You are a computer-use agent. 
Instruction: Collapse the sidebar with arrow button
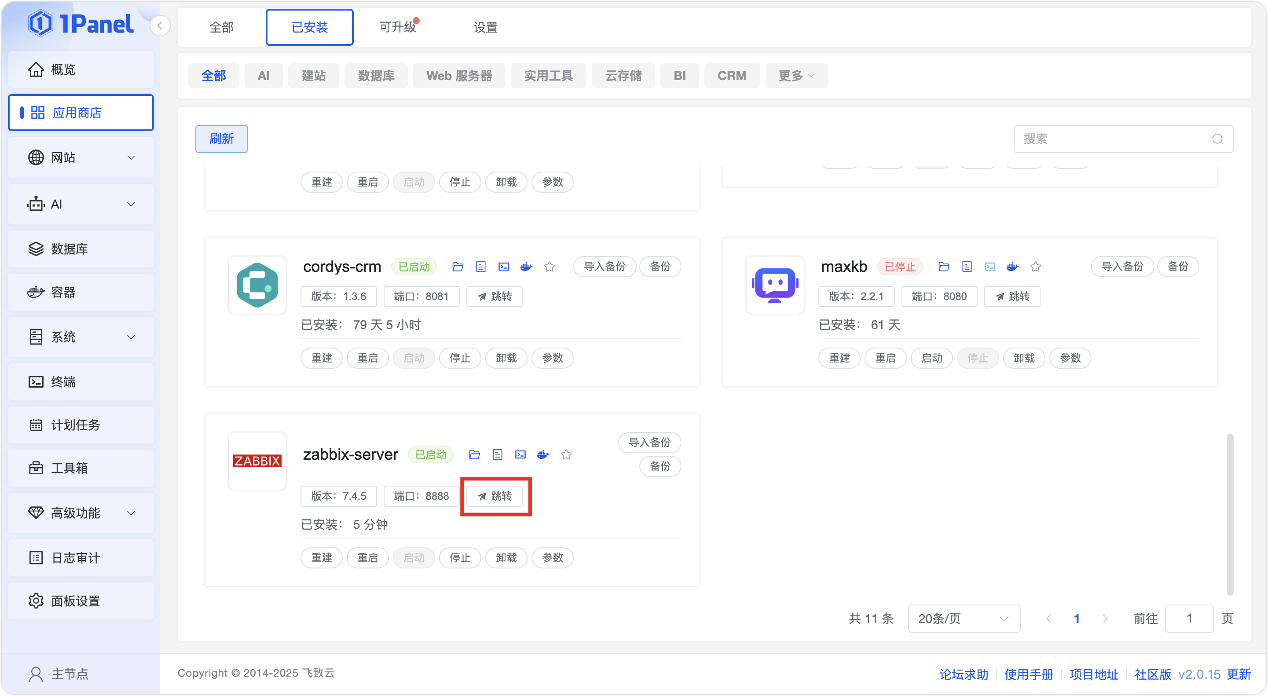[160, 26]
